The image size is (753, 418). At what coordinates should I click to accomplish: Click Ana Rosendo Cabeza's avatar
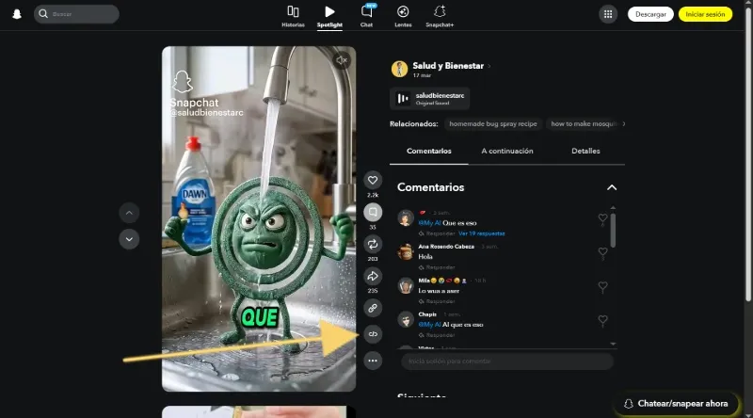point(406,251)
